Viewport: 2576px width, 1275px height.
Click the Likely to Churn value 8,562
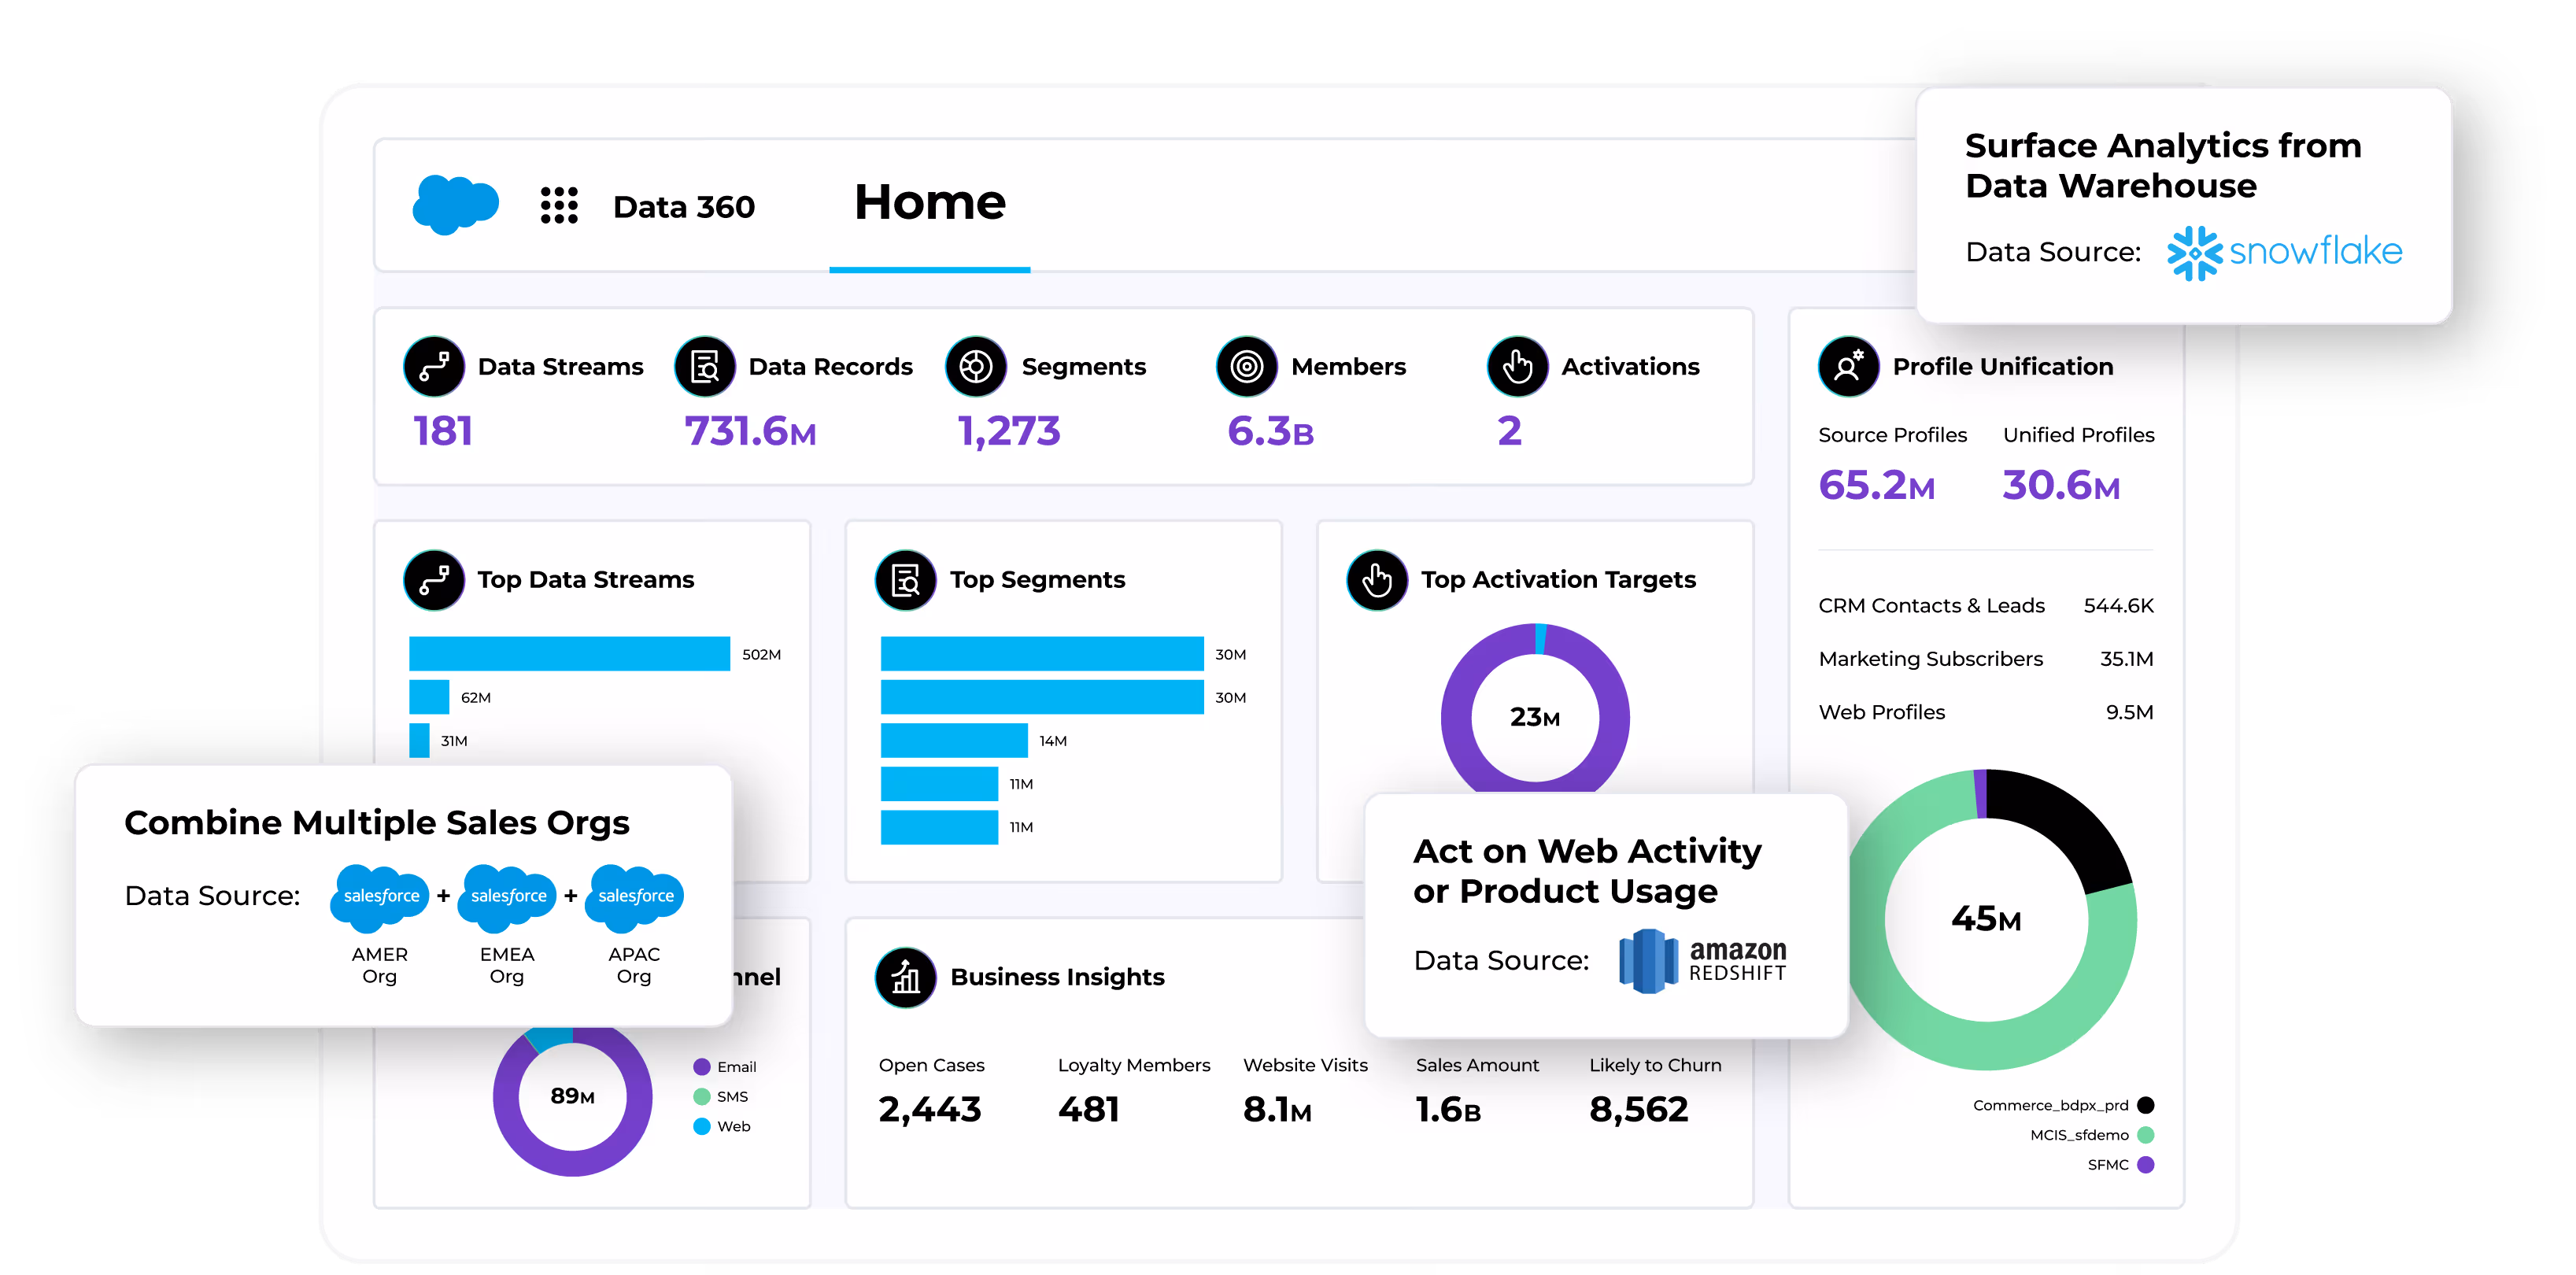coord(1639,1110)
